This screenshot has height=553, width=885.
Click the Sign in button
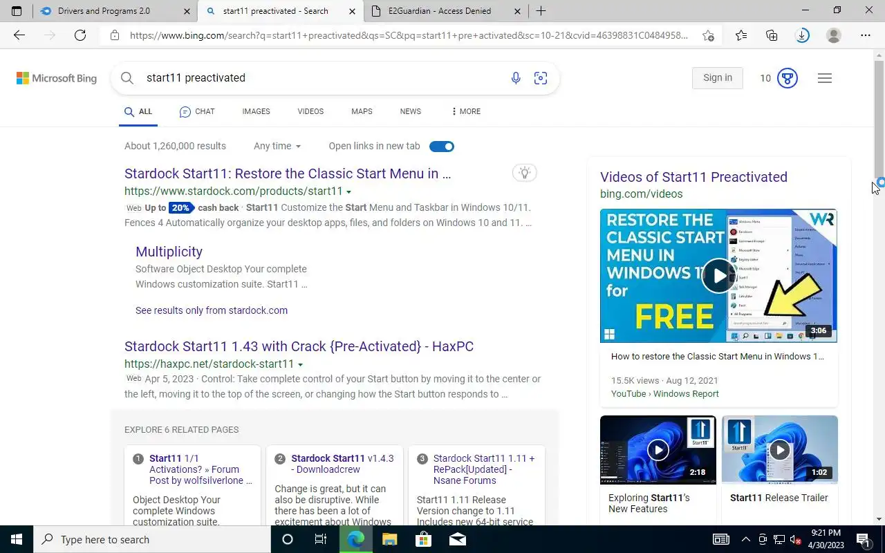(x=718, y=78)
